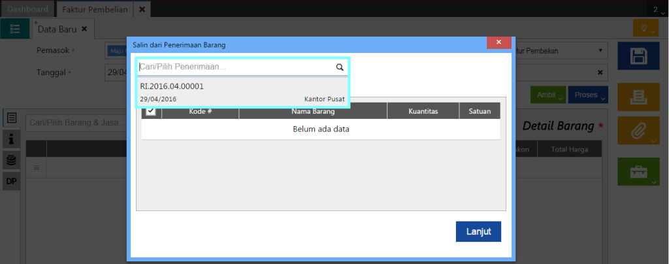Open the paperclip attachment button
The height and width of the screenshot is (264, 669).
(637, 132)
